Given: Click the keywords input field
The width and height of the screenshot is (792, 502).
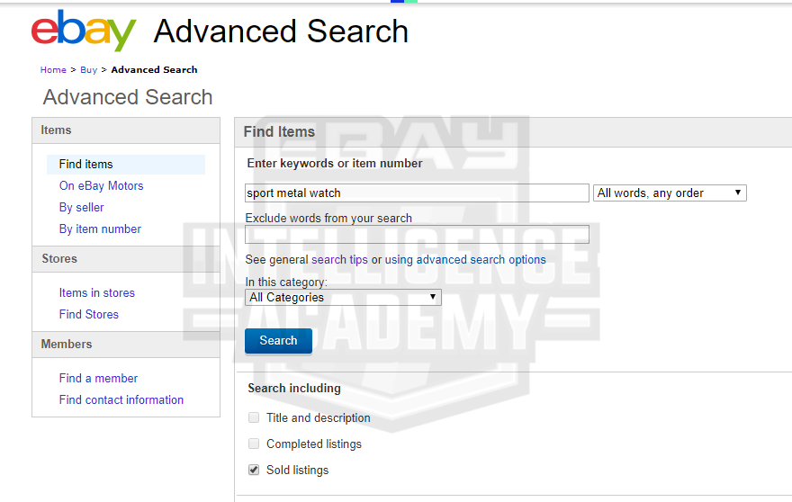Looking at the screenshot, I should click(x=417, y=193).
